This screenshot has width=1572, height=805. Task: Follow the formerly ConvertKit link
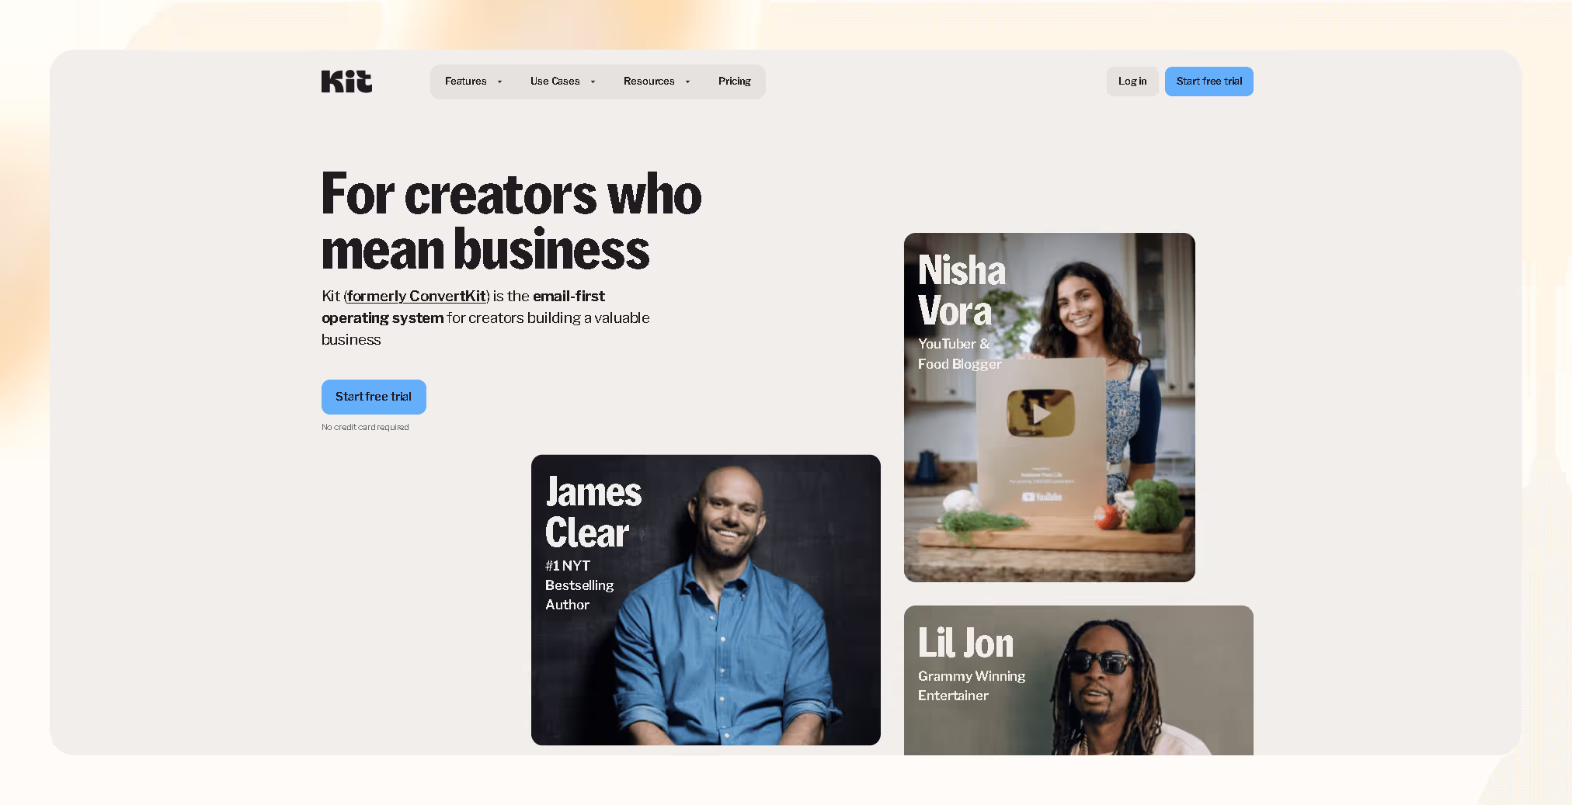click(416, 296)
